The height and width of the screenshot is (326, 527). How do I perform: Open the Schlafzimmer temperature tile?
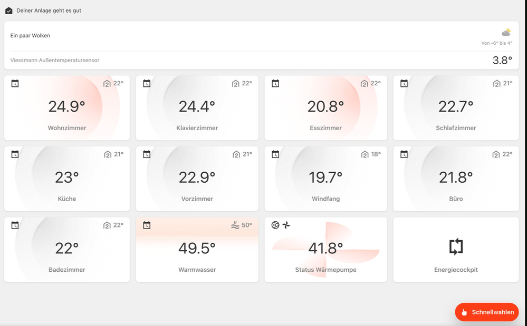[x=456, y=108]
